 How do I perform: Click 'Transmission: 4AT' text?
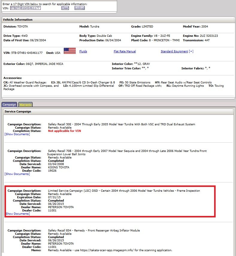[196, 40]
